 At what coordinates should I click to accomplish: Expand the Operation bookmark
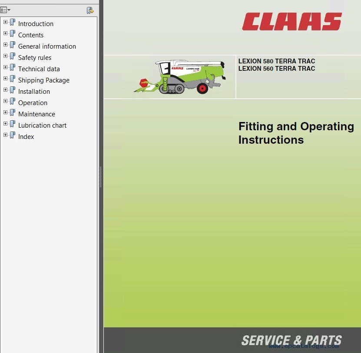point(5,101)
